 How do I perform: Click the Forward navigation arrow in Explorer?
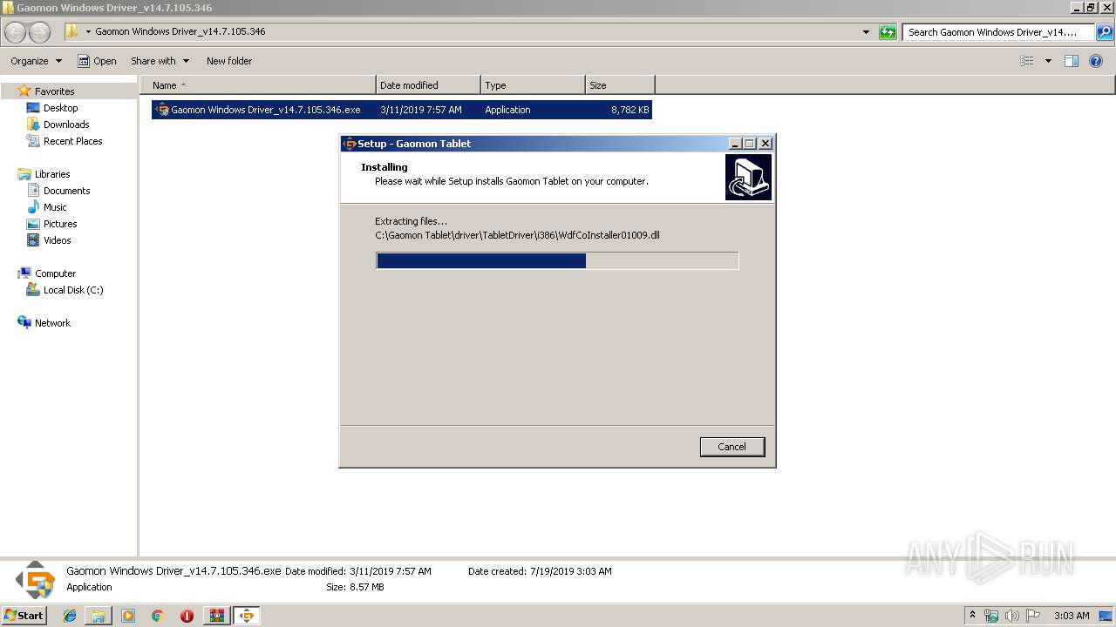click(x=39, y=32)
